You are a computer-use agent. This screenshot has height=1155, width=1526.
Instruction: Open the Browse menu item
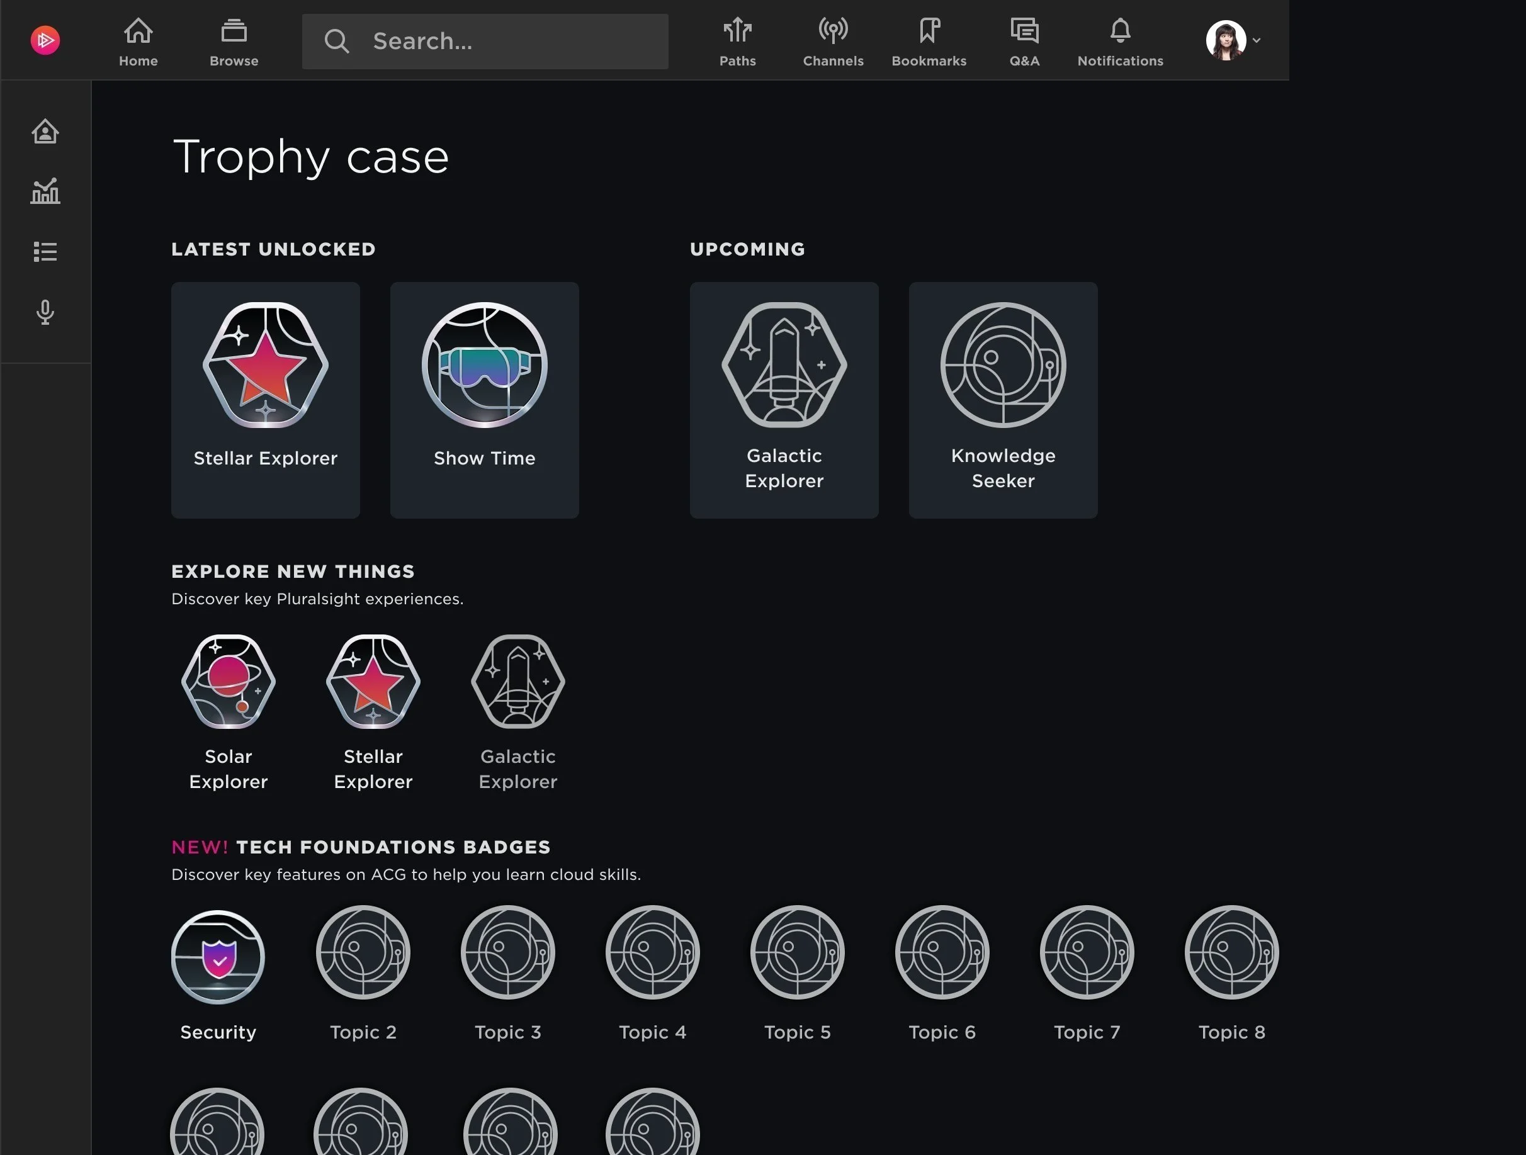234,42
